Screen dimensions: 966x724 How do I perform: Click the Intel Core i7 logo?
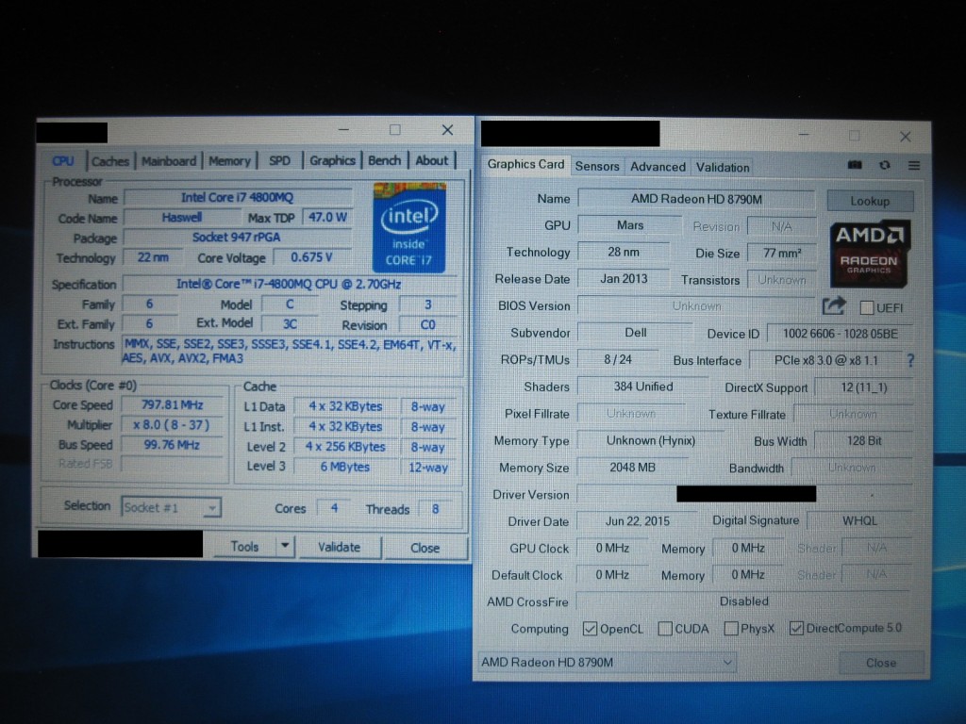pyautogui.click(x=408, y=228)
